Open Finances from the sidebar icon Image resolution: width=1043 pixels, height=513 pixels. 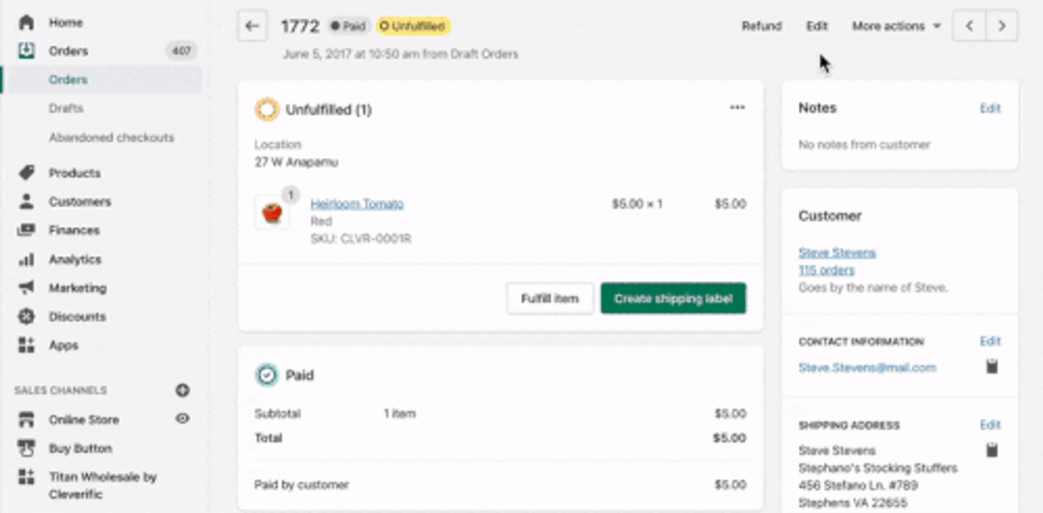coord(27,230)
